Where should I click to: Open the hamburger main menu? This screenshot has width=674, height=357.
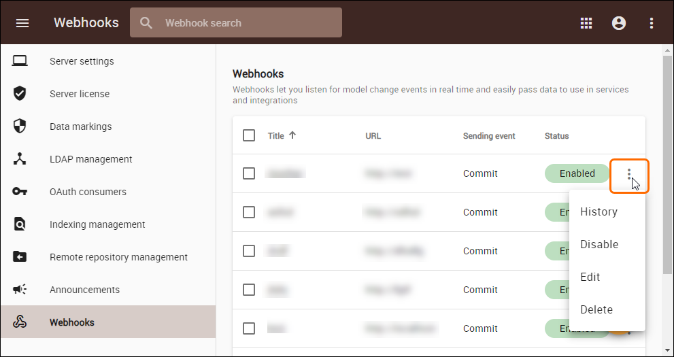(22, 23)
